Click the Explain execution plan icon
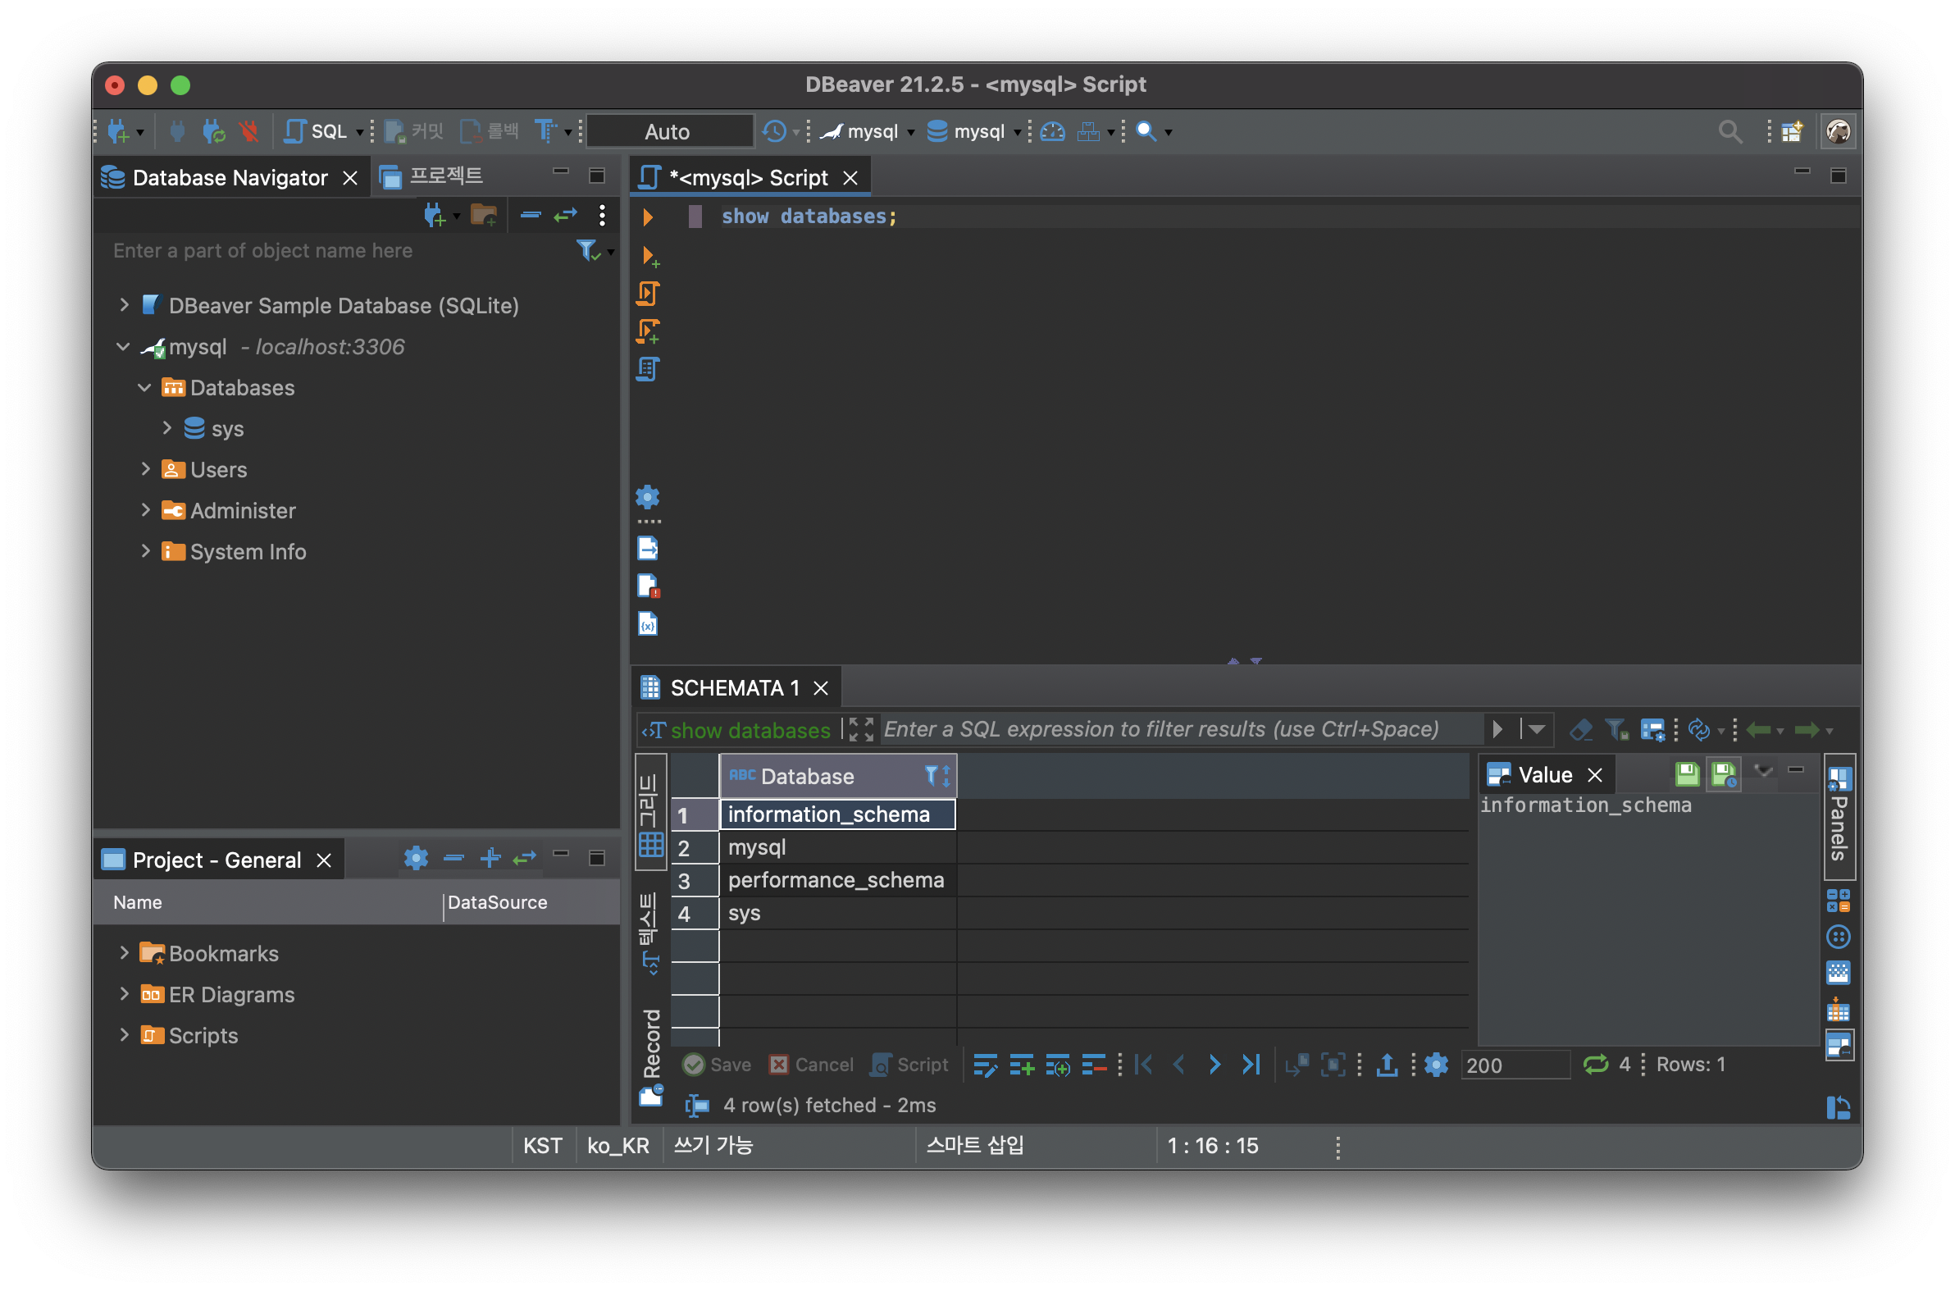This screenshot has width=1955, height=1291. [648, 370]
